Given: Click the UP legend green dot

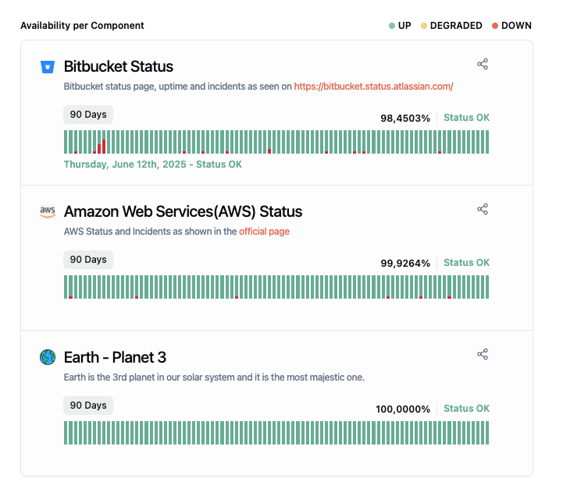Looking at the screenshot, I should pos(392,26).
